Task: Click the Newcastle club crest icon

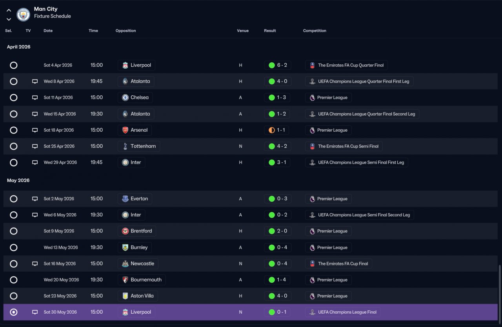Action: tap(125, 263)
